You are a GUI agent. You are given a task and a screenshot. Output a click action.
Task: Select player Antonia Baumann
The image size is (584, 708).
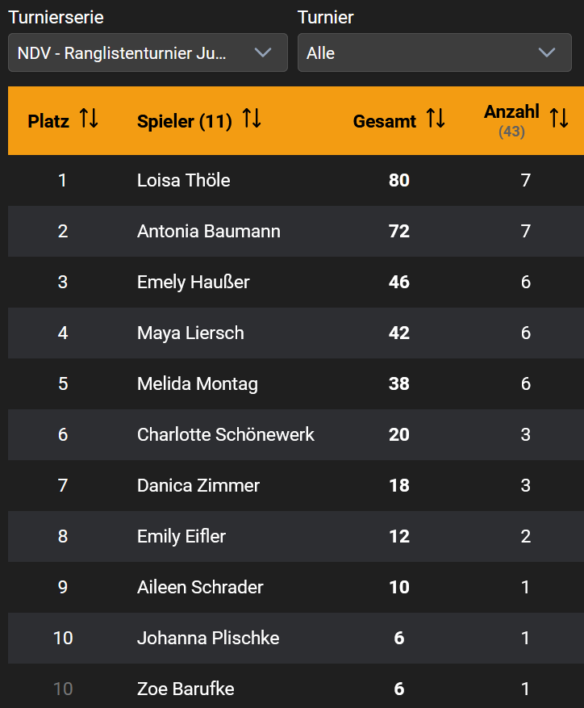(x=209, y=231)
